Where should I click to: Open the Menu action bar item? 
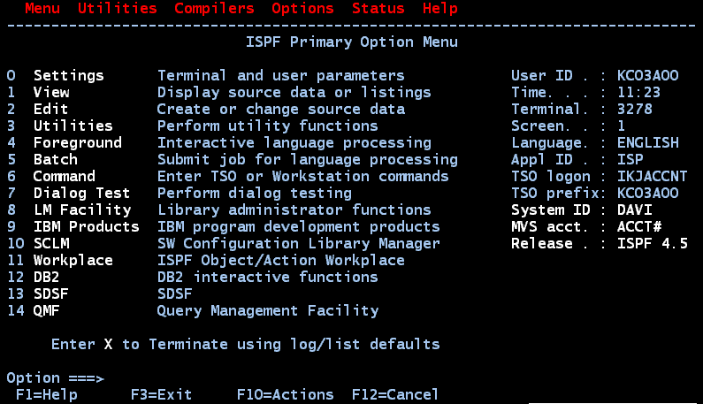[x=42, y=8]
